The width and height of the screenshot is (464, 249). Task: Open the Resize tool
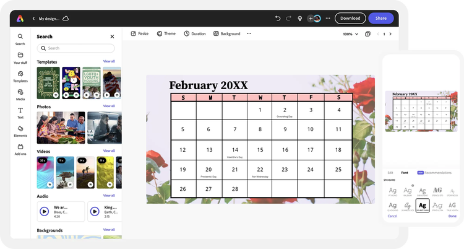pos(140,33)
